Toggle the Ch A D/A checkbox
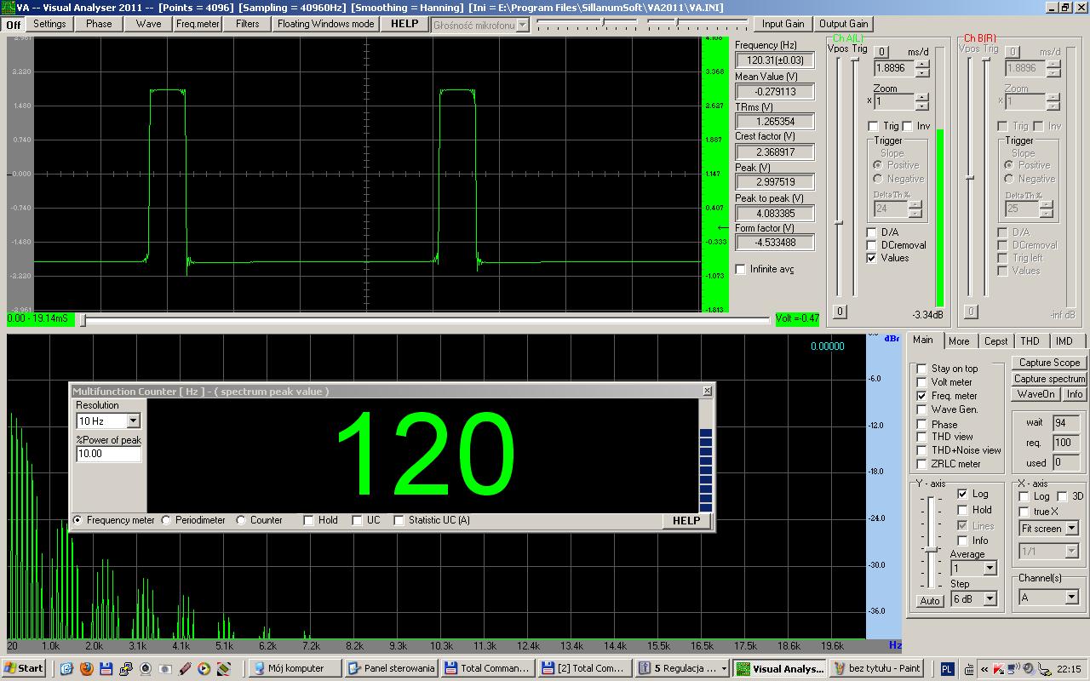1090x681 pixels. click(871, 232)
